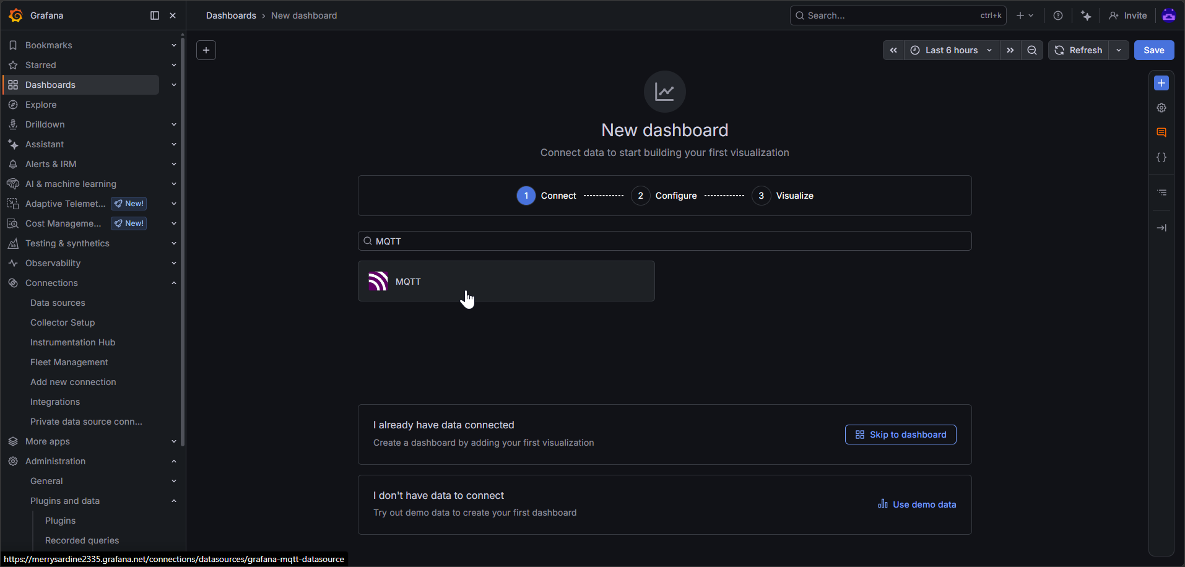Click the Starred star icon
1185x567 pixels.
click(x=13, y=65)
